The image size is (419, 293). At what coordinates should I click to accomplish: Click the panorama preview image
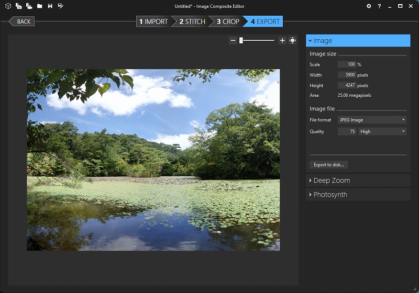coord(153,160)
